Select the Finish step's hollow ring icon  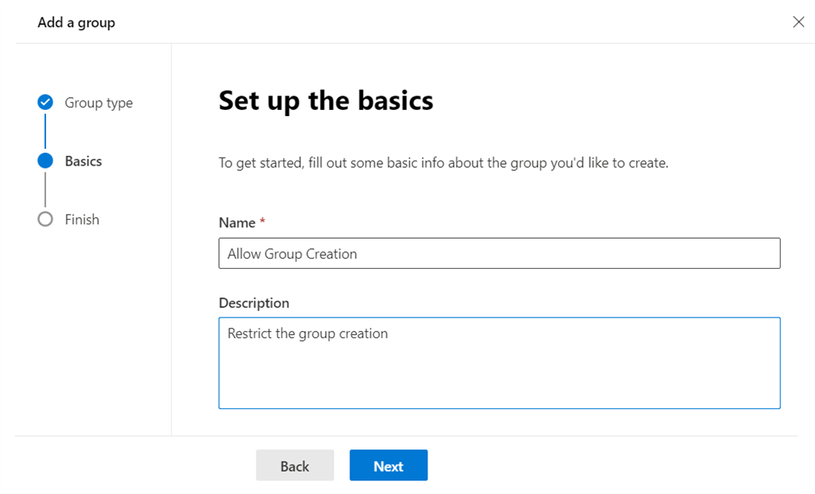[45, 219]
